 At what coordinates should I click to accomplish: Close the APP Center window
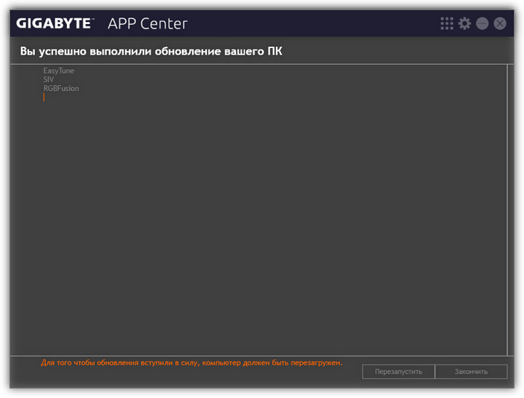[x=500, y=23]
